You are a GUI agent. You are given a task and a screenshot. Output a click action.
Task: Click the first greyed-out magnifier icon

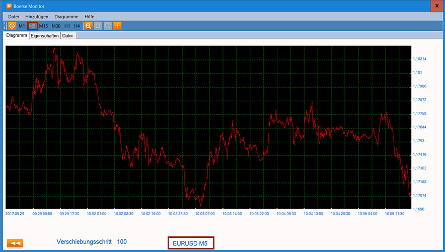[x=98, y=26]
